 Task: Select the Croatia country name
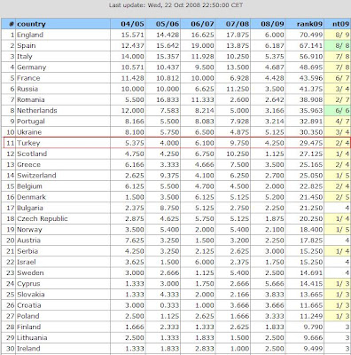point(29,305)
